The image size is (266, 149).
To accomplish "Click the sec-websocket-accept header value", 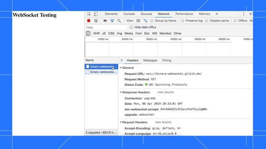I will click(x=184, y=109).
